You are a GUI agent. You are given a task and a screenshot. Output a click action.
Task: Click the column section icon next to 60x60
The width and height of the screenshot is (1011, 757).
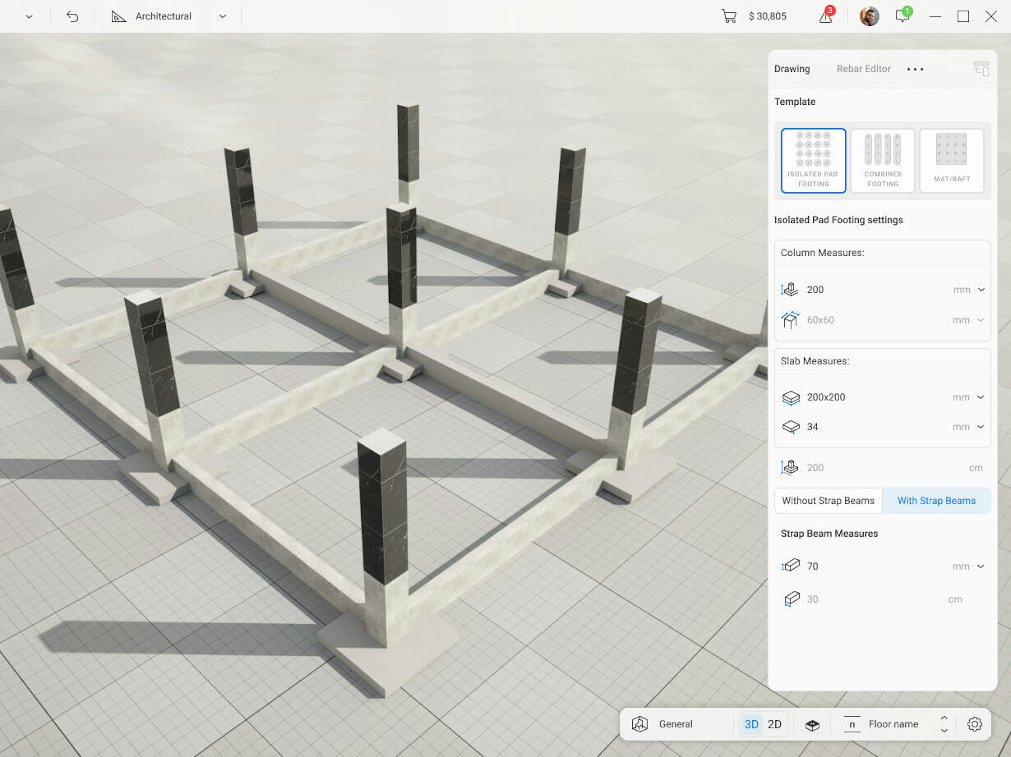coord(790,320)
